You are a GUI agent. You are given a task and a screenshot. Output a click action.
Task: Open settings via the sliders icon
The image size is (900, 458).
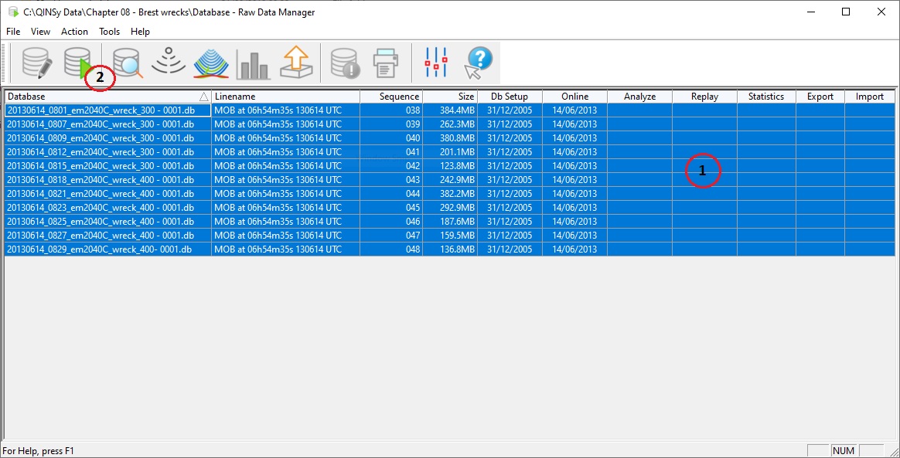436,63
